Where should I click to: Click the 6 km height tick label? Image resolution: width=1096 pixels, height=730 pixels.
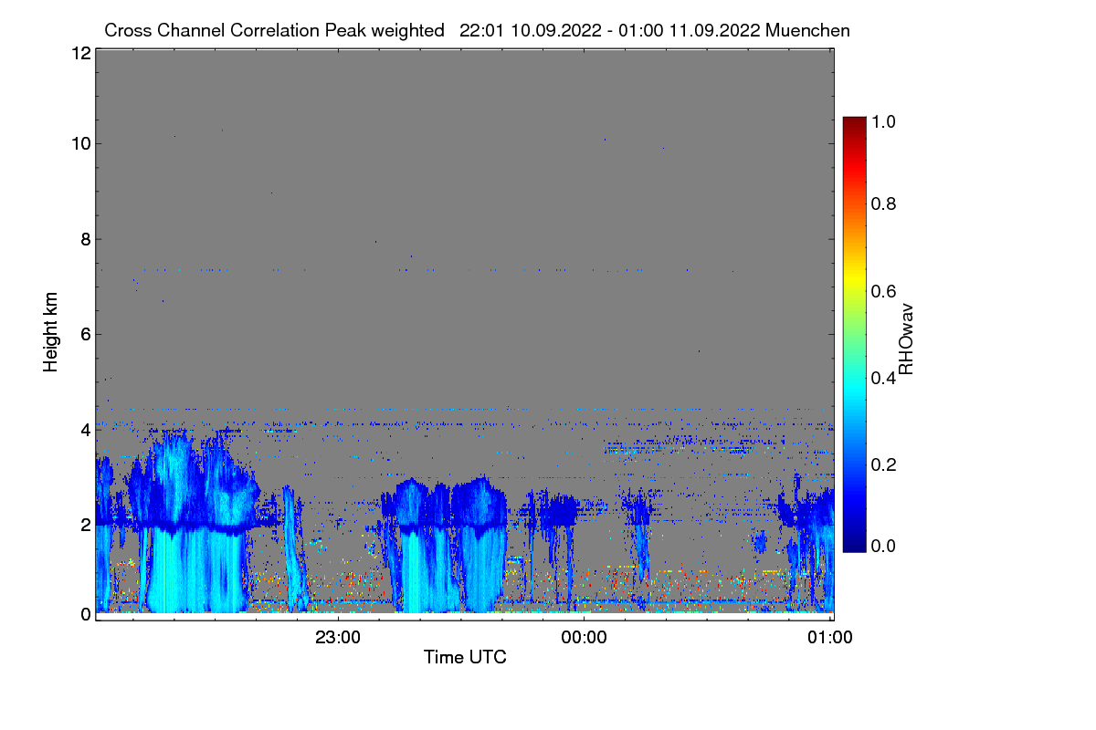(86, 334)
